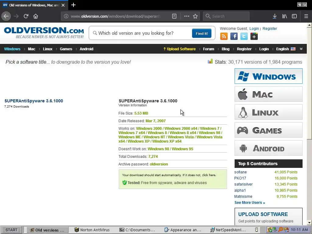
Task: Open contributor Matrixisme profile
Action: pos(243,197)
